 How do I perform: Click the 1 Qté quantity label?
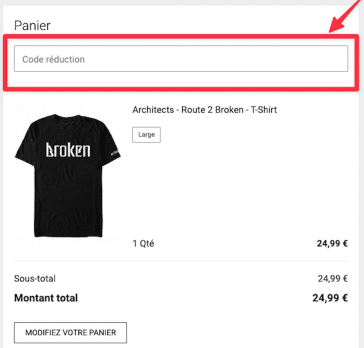[x=144, y=243]
